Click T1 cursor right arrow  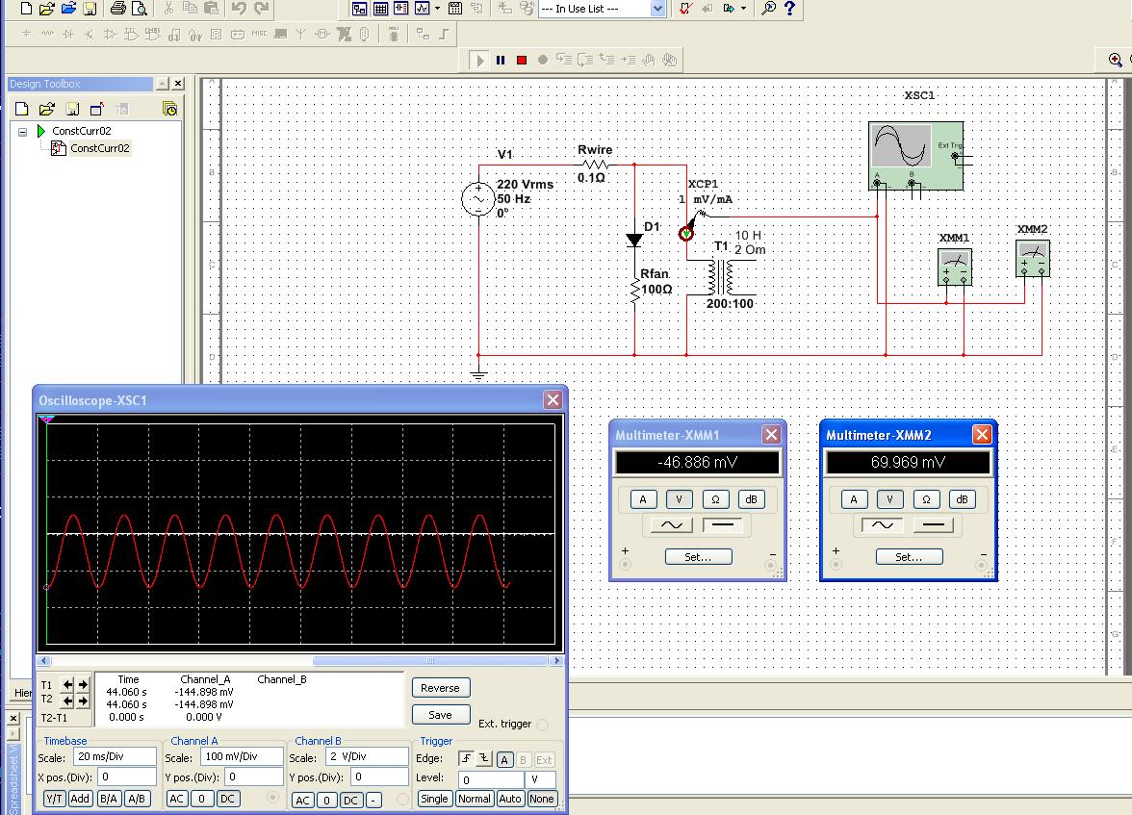pyautogui.click(x=83, y=685)
